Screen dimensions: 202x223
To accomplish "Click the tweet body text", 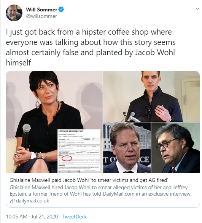I will [x=91, y=47].
